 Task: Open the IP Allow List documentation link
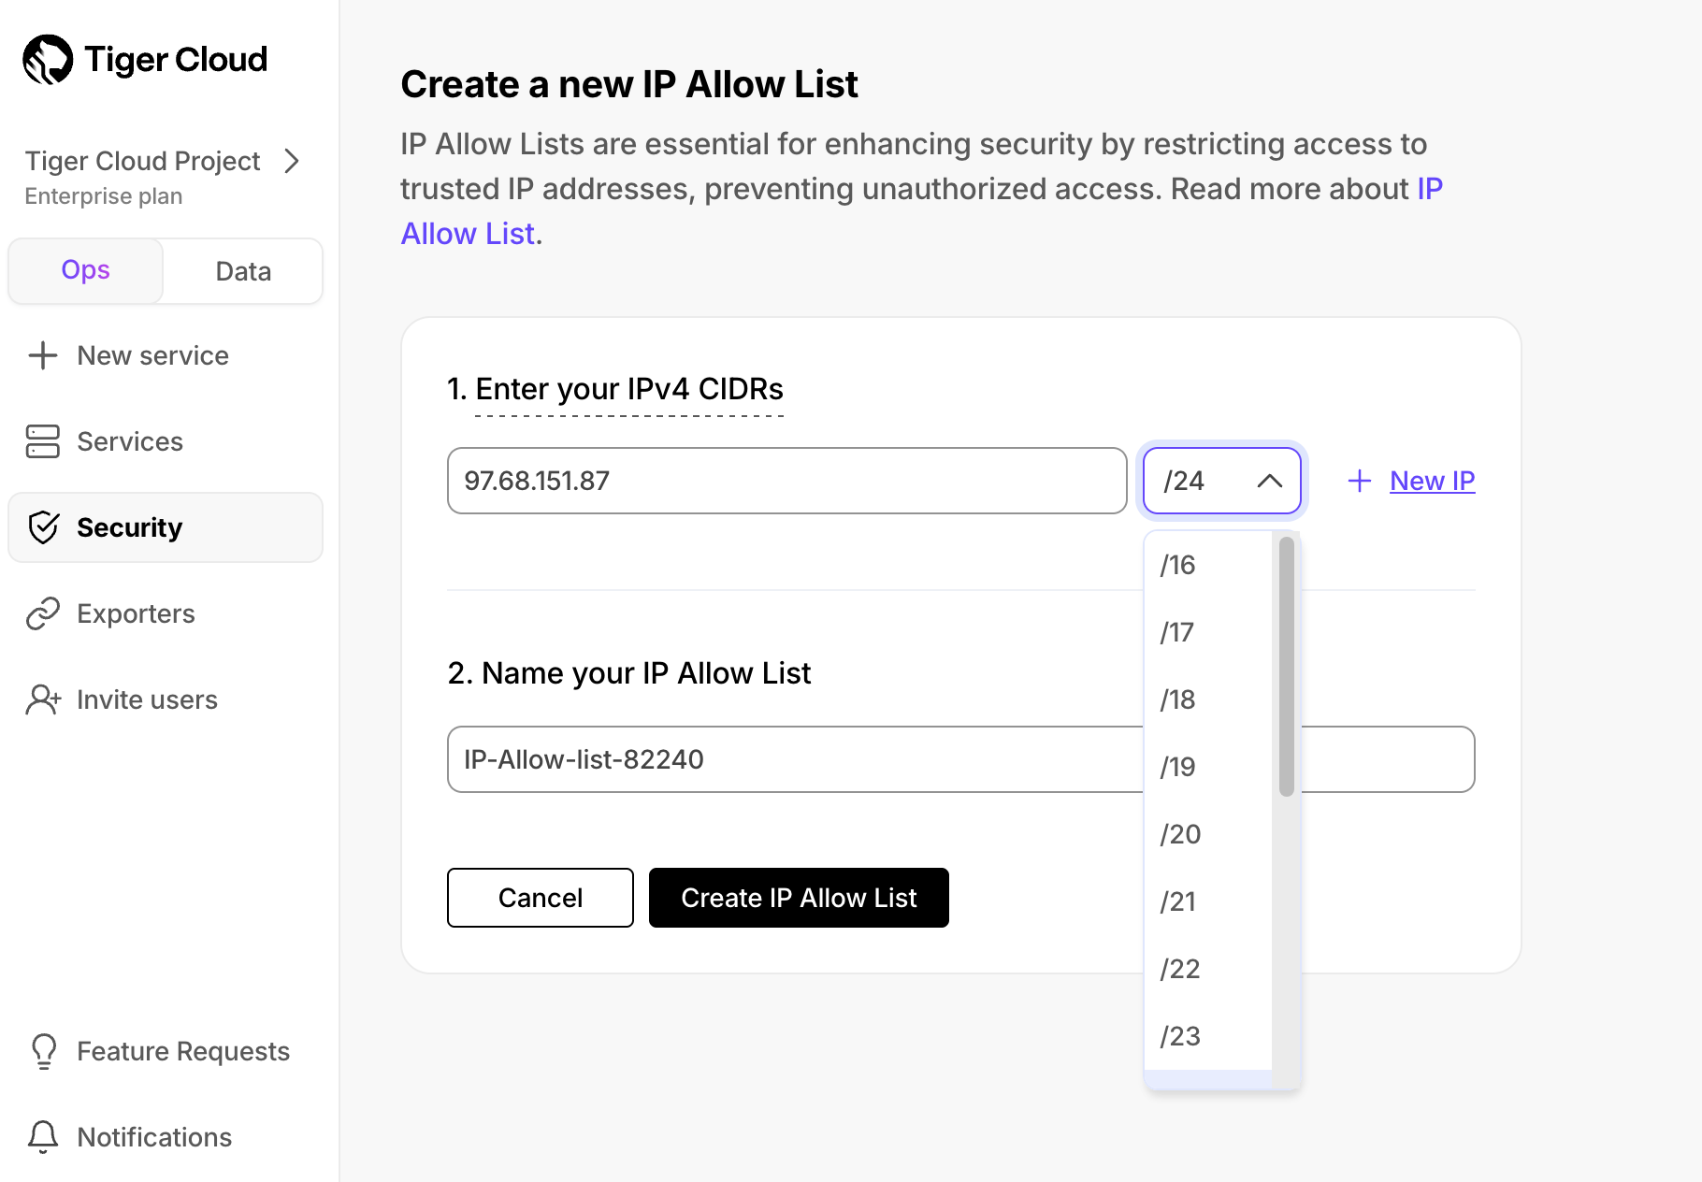[468, 234]
